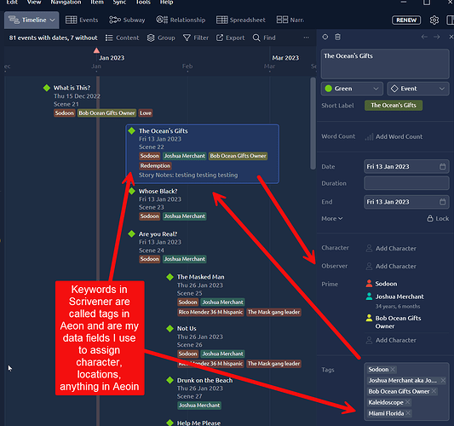
Task: Remove the Kaleidoscope tag
Action: [407, 402]
